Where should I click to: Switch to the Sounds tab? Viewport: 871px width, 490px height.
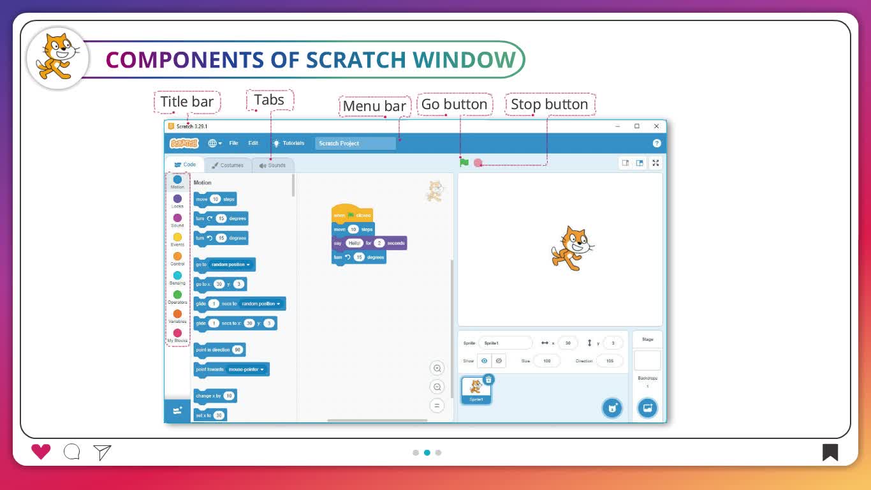point(273,165)
